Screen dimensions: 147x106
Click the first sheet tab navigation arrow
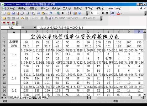coord(2,98)
